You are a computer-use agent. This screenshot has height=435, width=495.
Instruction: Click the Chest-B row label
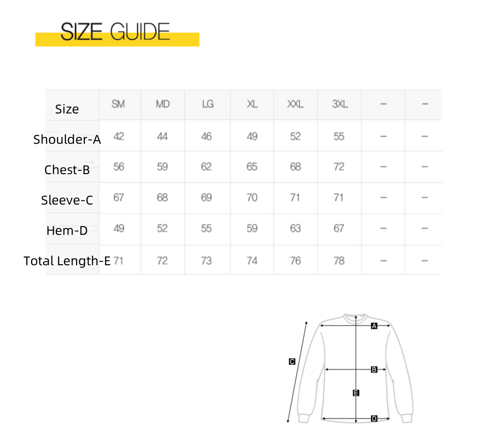(67, 170)
